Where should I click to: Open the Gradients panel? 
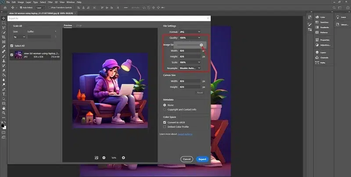pyautogui.click(x=322, y=28)
